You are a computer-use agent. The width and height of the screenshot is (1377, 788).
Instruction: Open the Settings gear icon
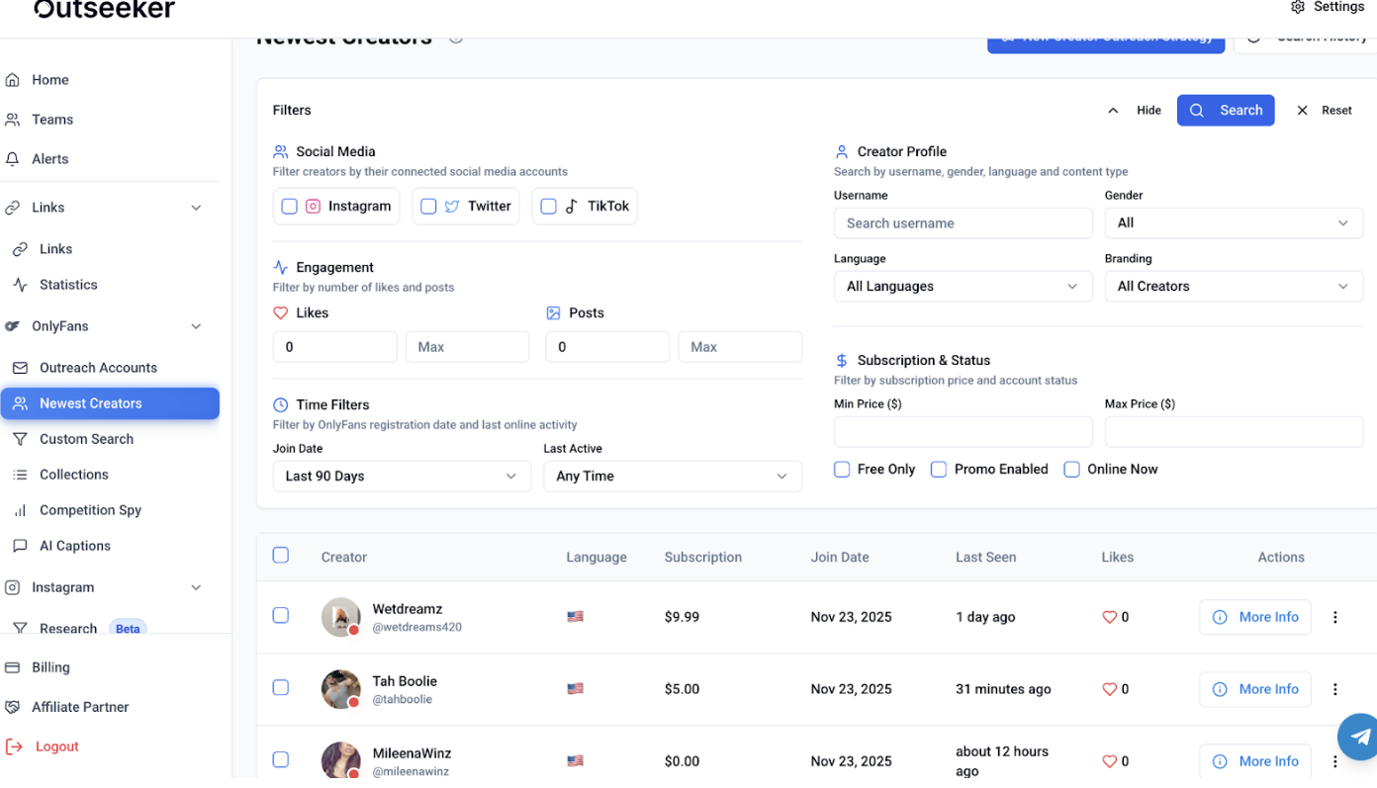pos(1299,7)
